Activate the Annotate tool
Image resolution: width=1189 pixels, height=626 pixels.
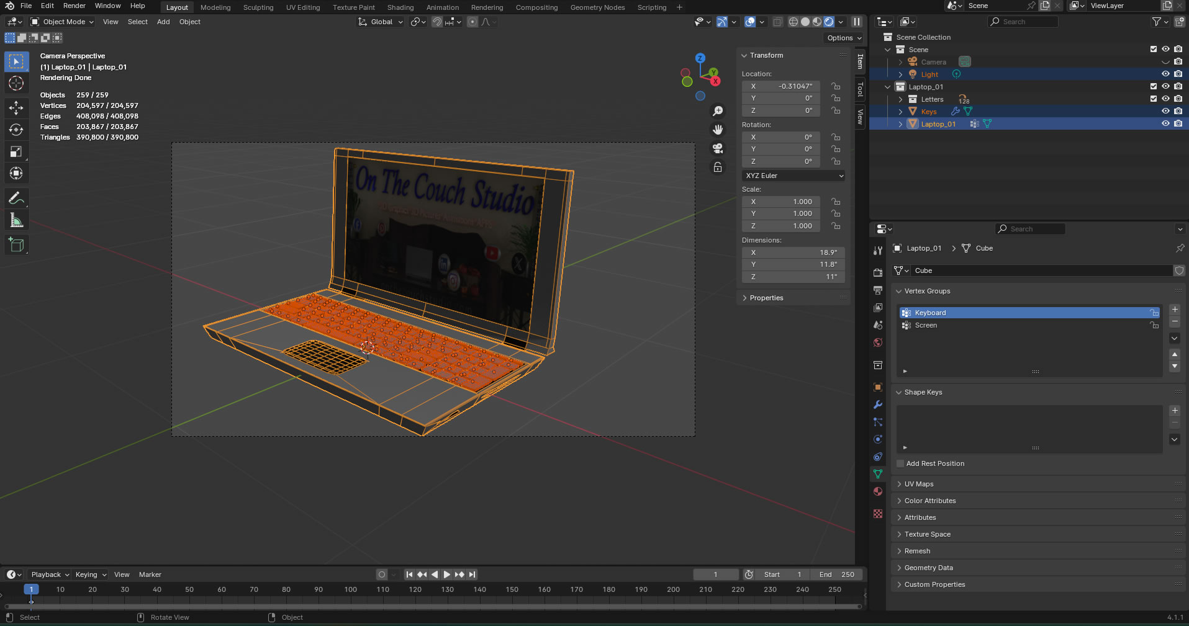point(16,199)
